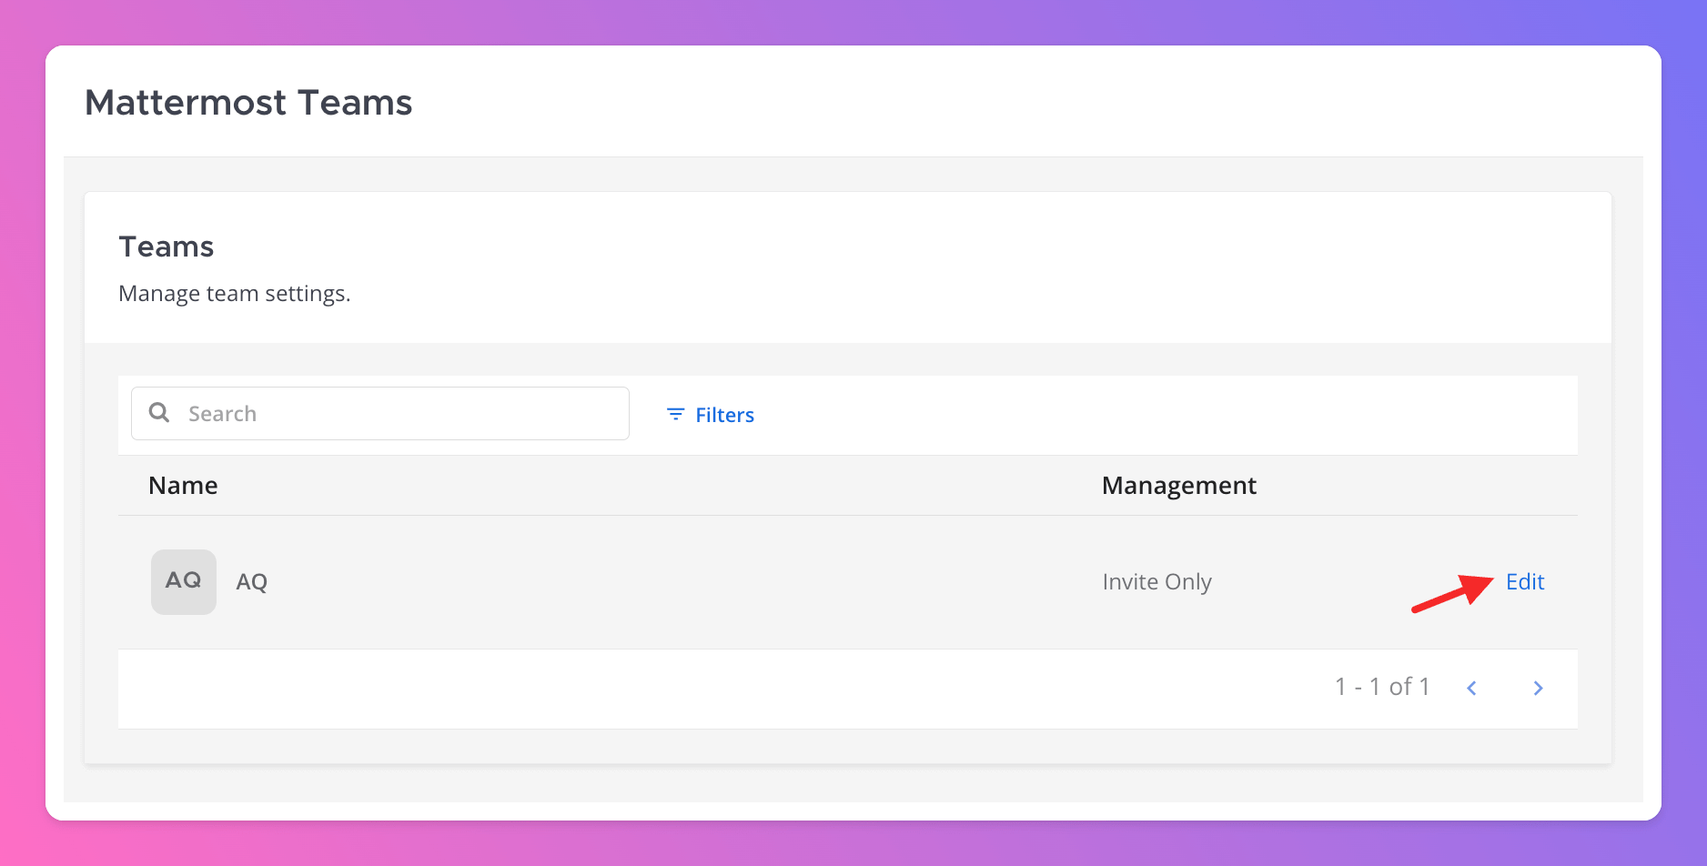The height and width of the screenshot is (866, 1707).
Task: Open Edit for the AQ team
Action: click(x=1525, y=582)
